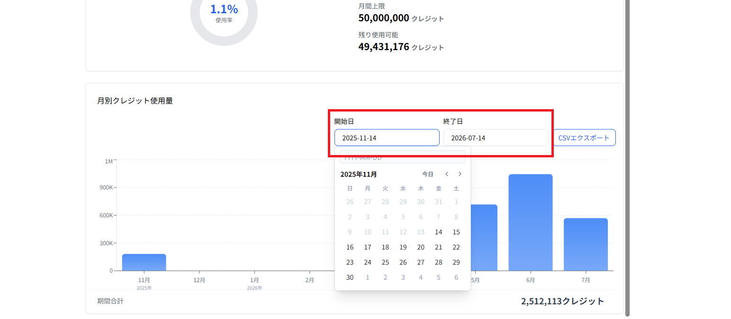
Task: Click the 2025年11月 calendar month heading
Action: [359, 174]
